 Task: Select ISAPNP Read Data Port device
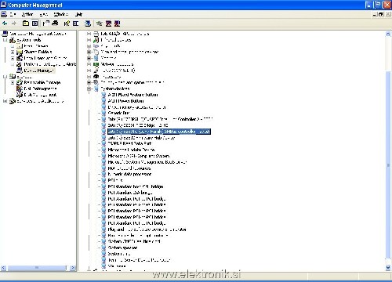[129, 143]
